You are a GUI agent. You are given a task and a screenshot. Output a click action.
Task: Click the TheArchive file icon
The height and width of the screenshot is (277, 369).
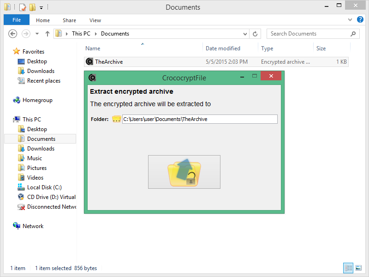pos(89,62)
